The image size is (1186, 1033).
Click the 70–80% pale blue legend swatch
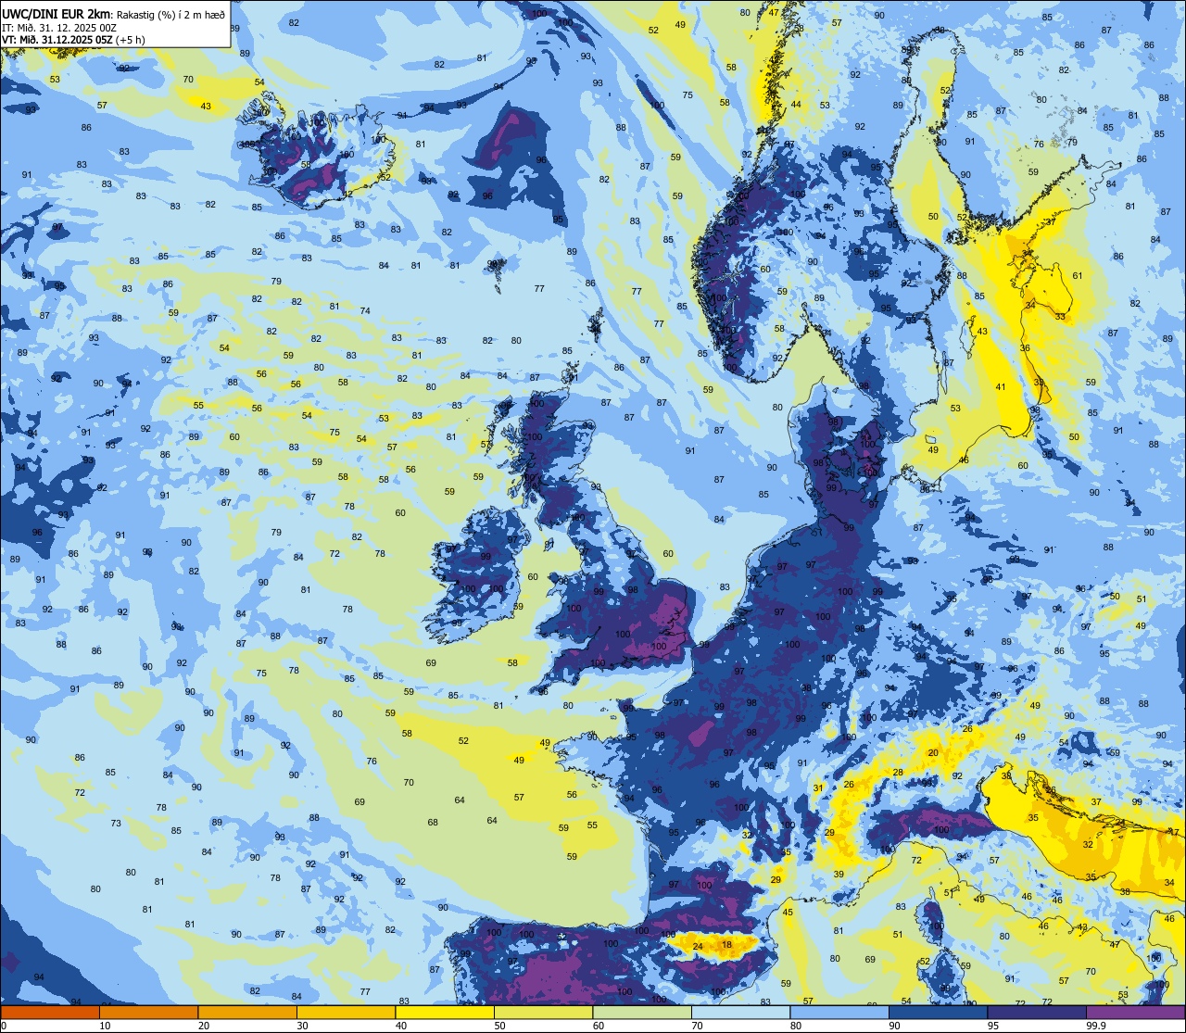[740, 1012]
